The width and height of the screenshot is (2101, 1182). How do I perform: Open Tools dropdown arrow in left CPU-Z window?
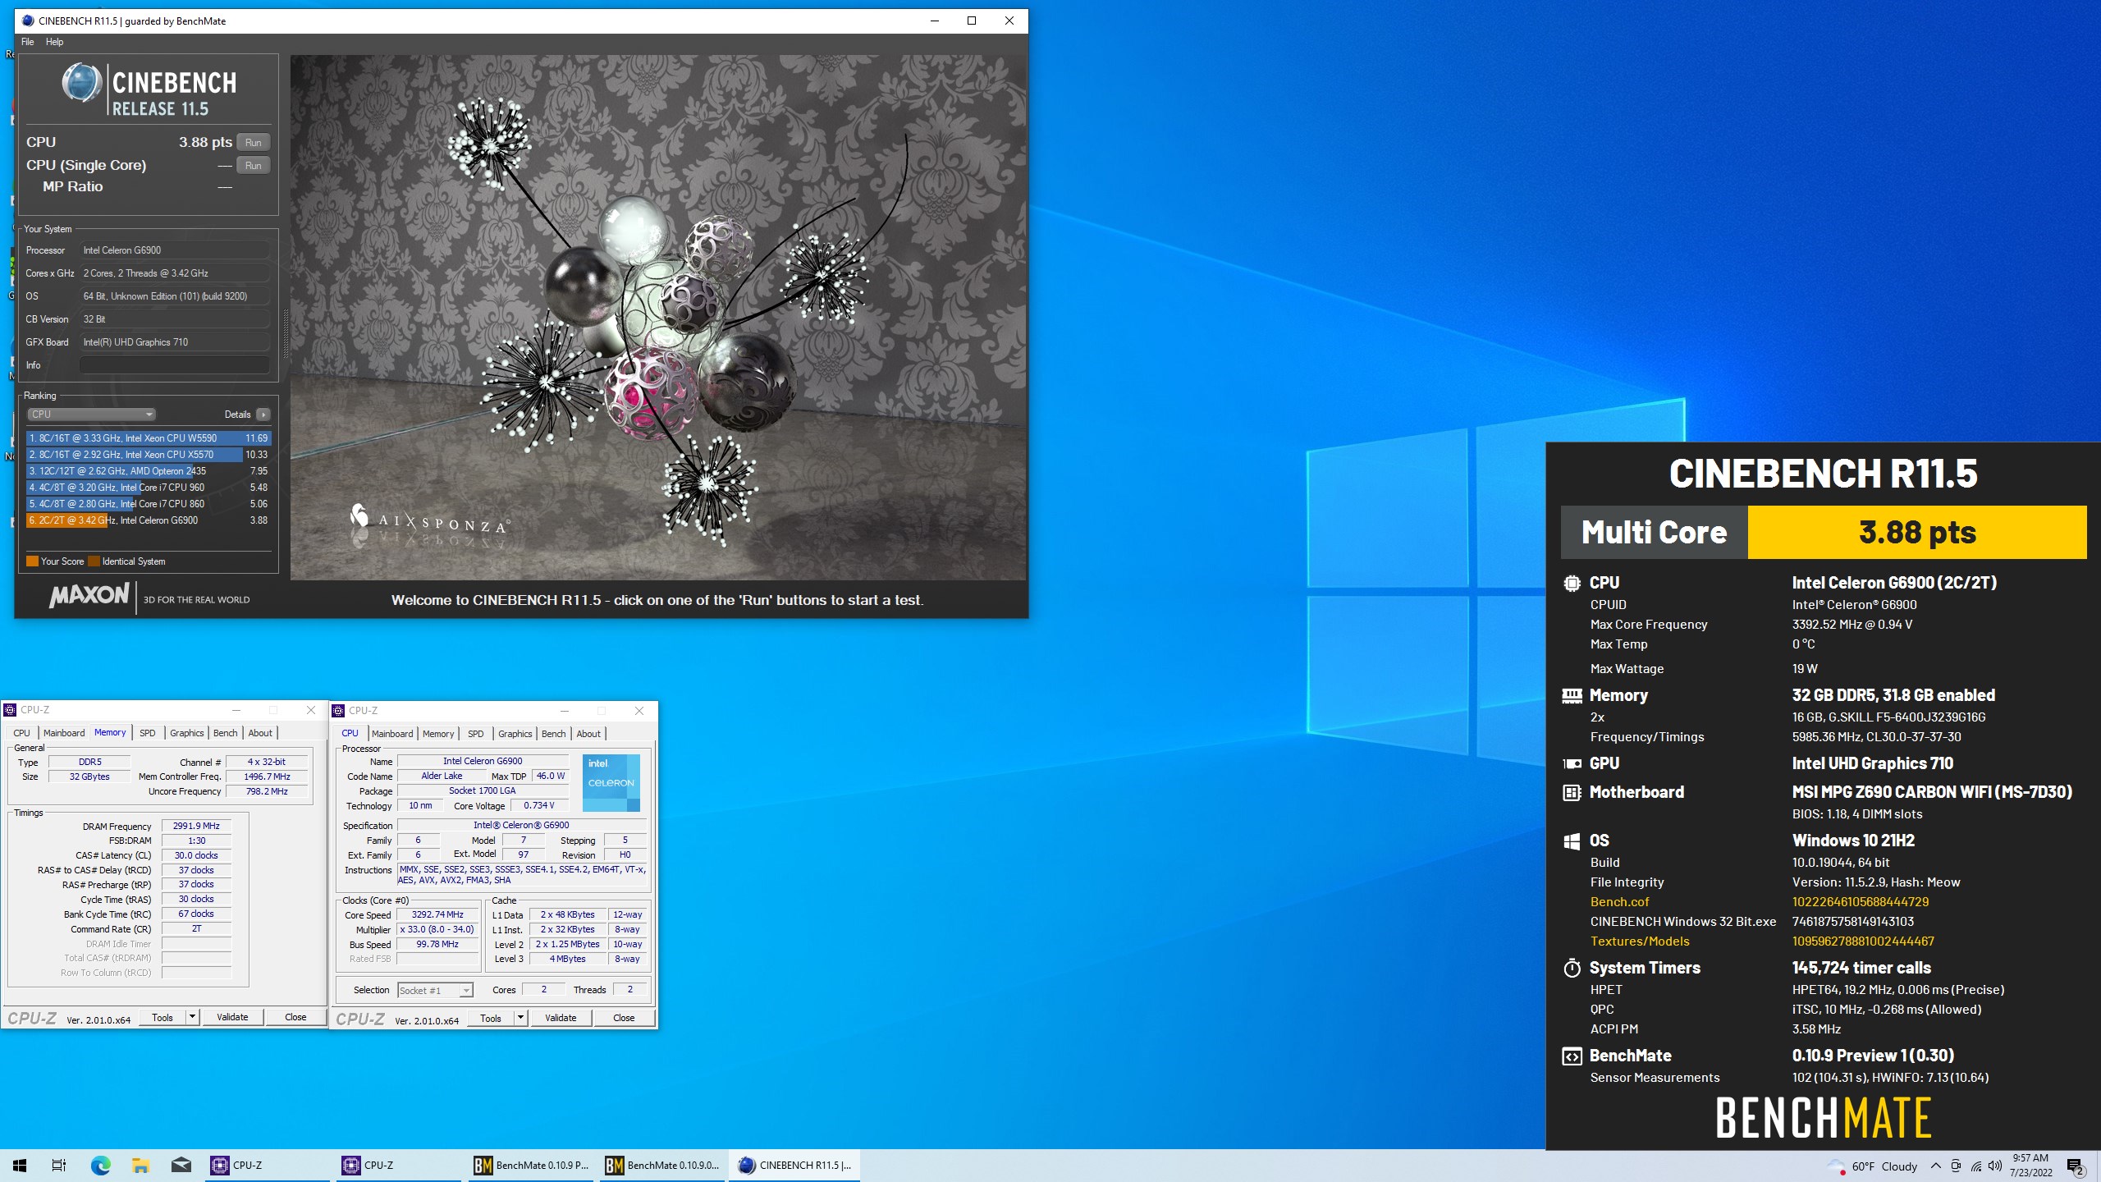pos(192,1017)
